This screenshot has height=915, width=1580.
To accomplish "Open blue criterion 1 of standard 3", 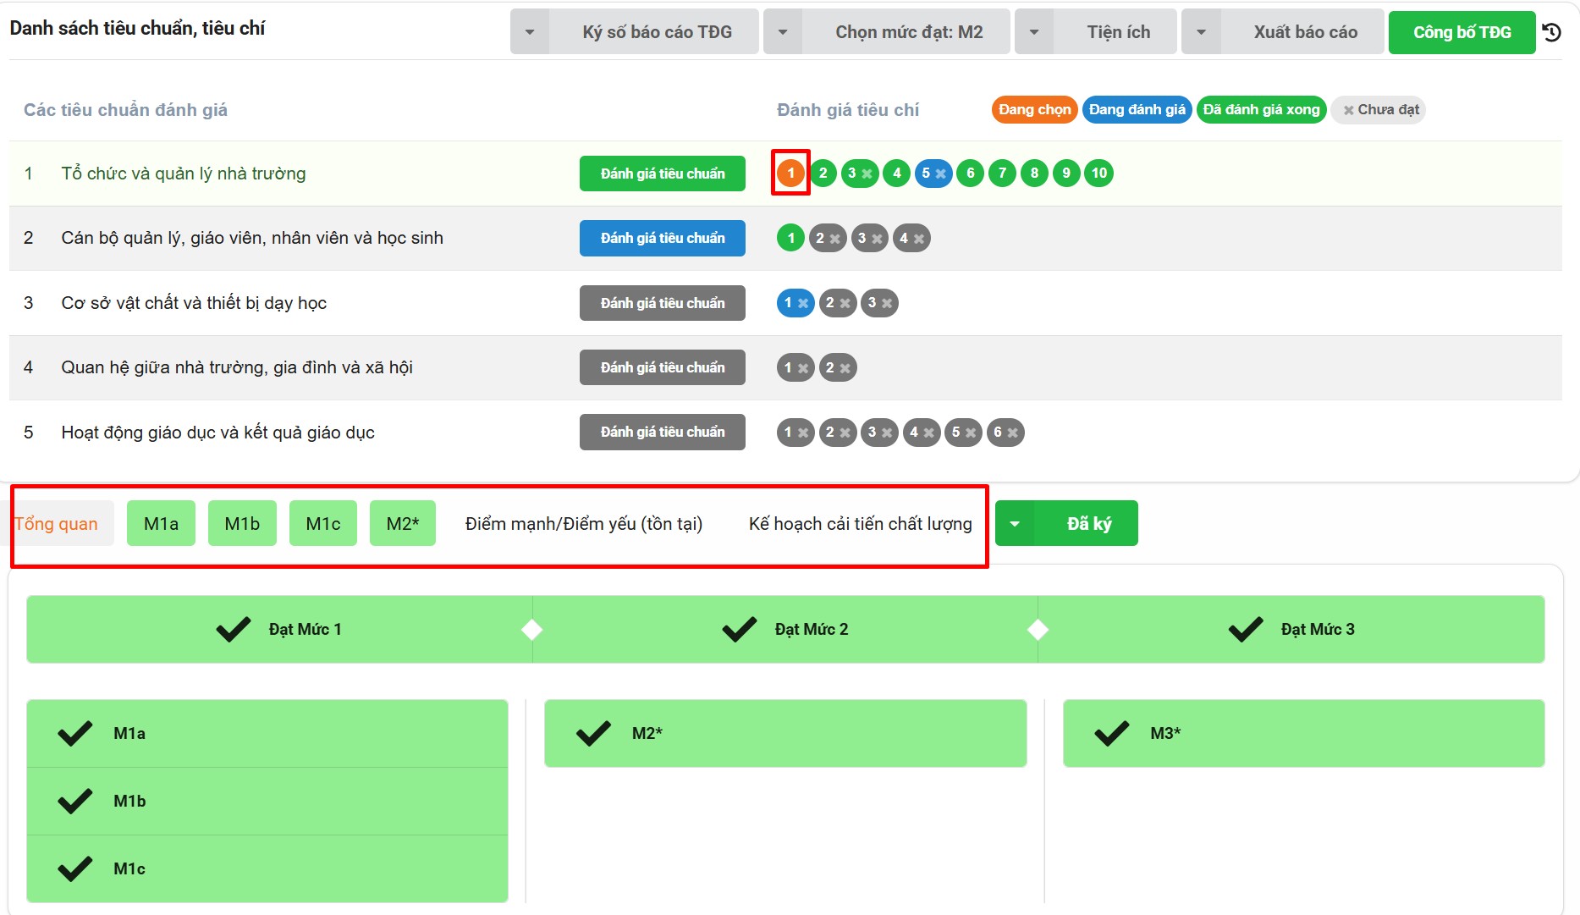I will tap(795, 303).
